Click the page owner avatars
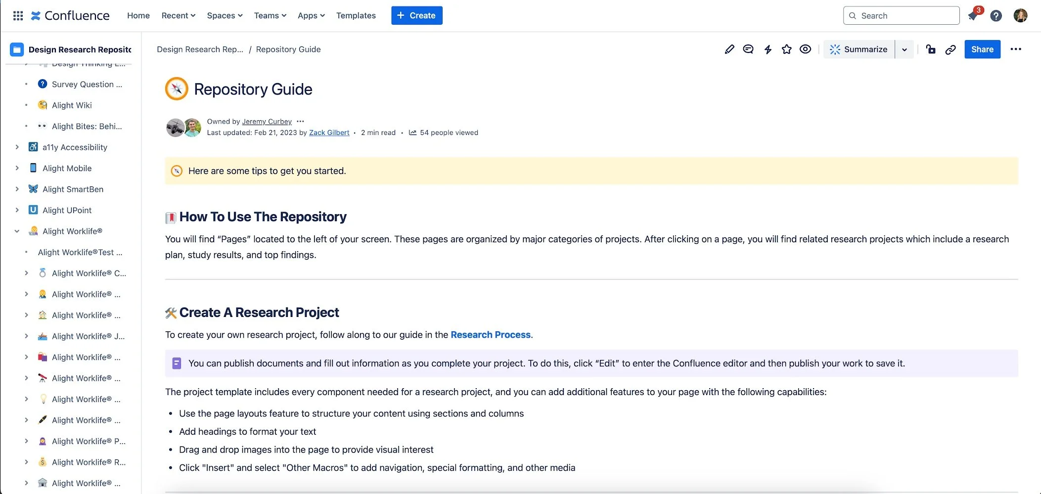 point(183,128)
